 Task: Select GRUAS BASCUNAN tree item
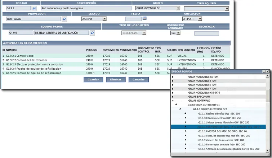199,97
